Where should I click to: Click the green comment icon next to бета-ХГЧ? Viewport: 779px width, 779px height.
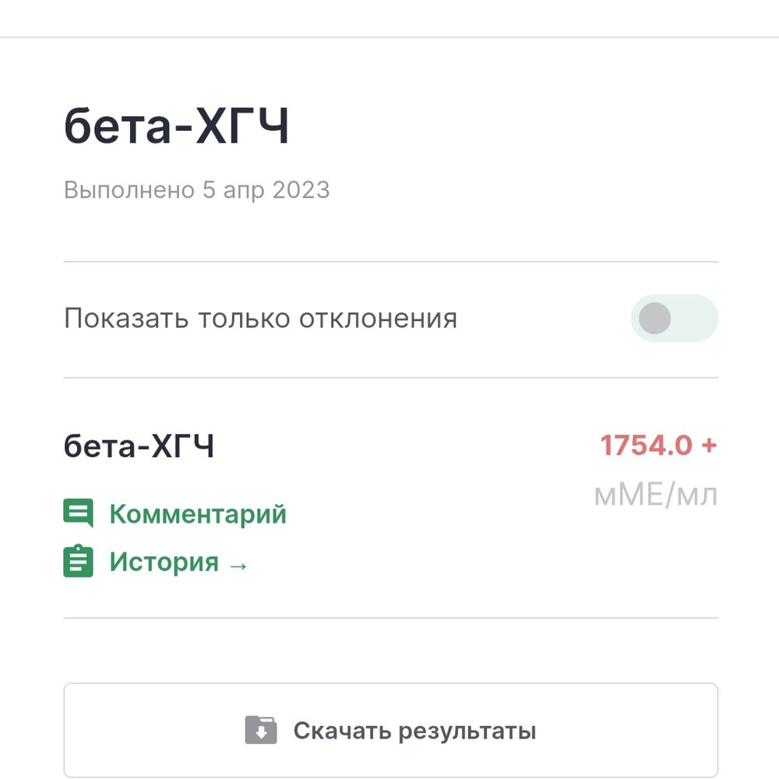tap(77, 513)
